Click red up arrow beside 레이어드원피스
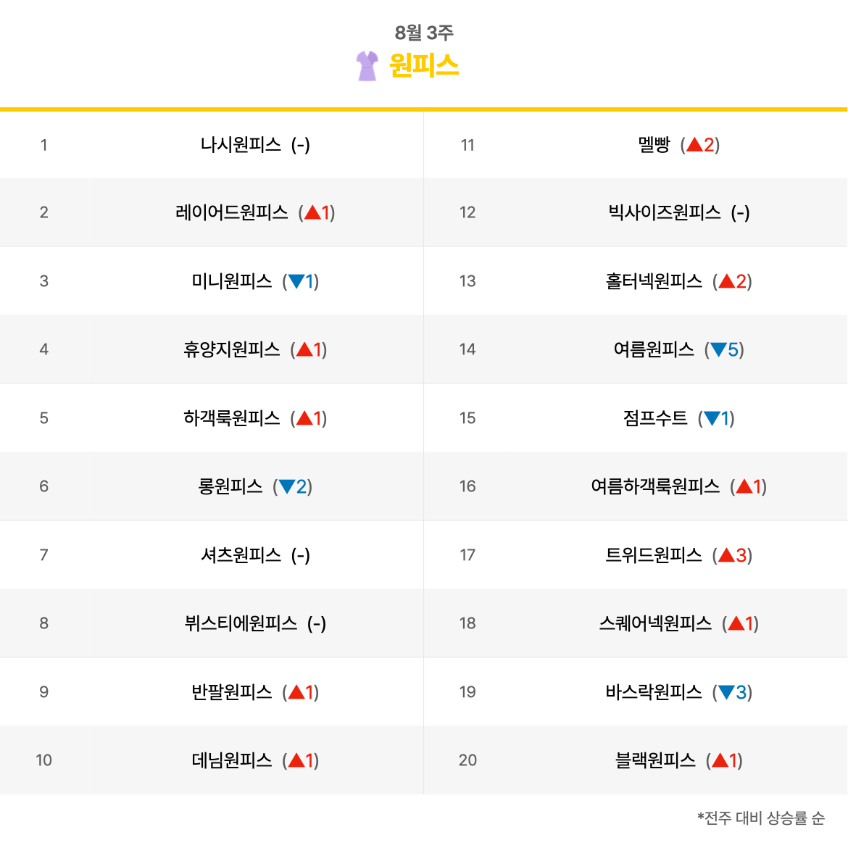 coord(312,212)
